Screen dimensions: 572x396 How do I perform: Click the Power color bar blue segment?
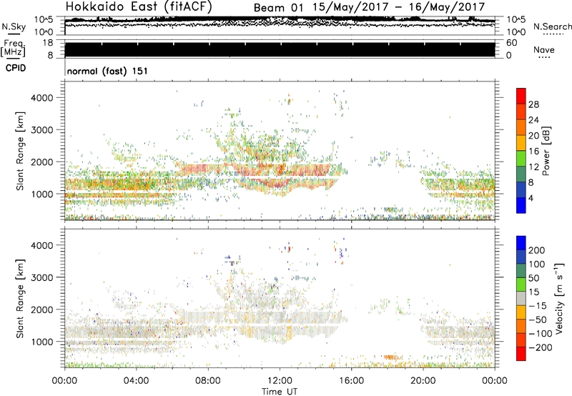tap(521, 205)
